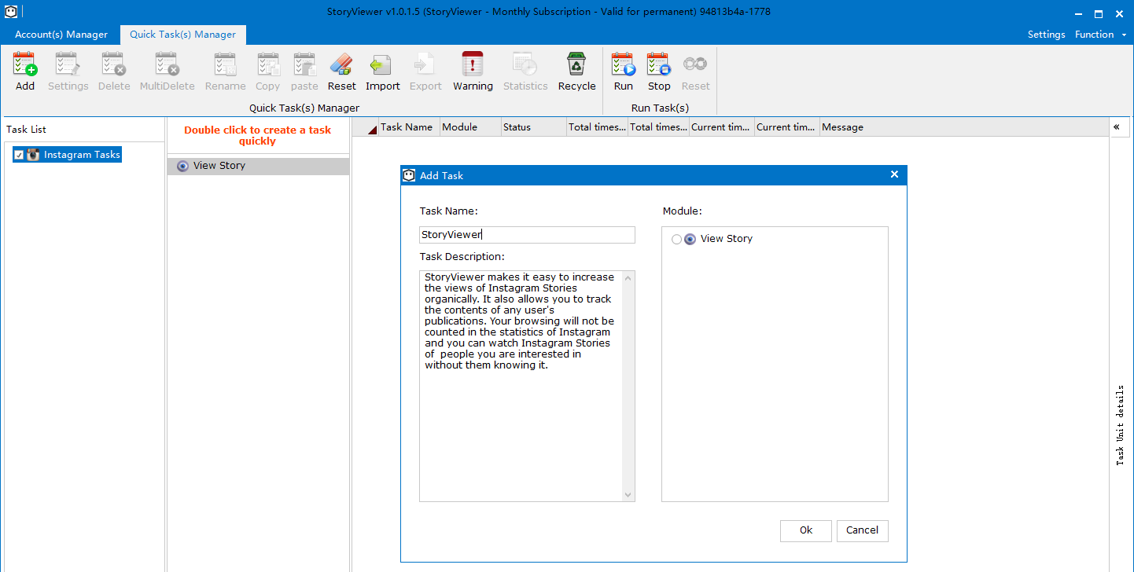Viewport: 1134px width, 572px height.
Task: Toggle the Instagram Tasks checkbox
Action: [x=19, y=155]
